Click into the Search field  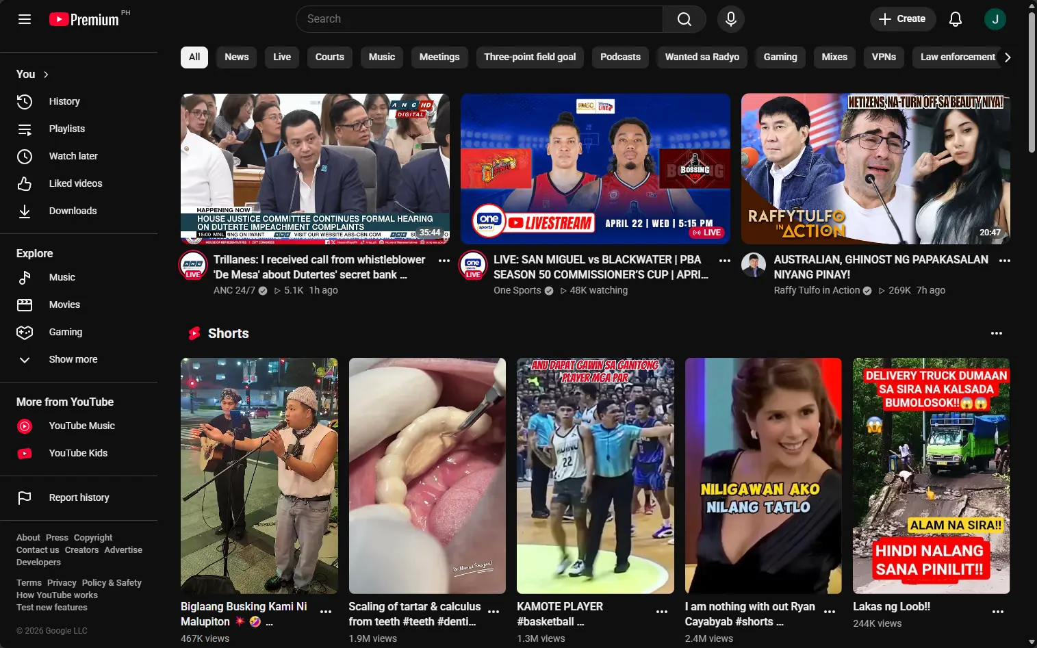[x=479, y=19]
